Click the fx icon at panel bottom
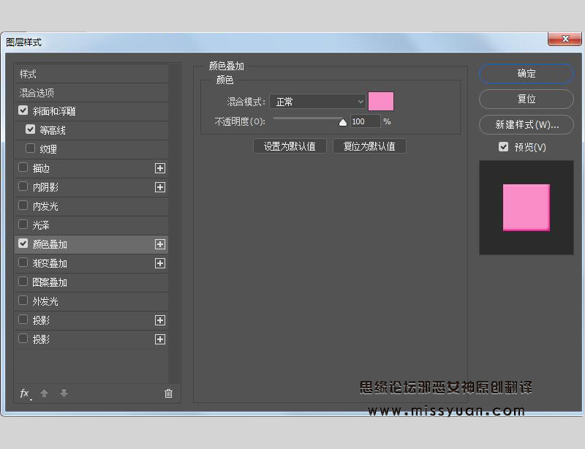This screenshot has width=585, height=449. pyautogui.click(x=24, y=393)
